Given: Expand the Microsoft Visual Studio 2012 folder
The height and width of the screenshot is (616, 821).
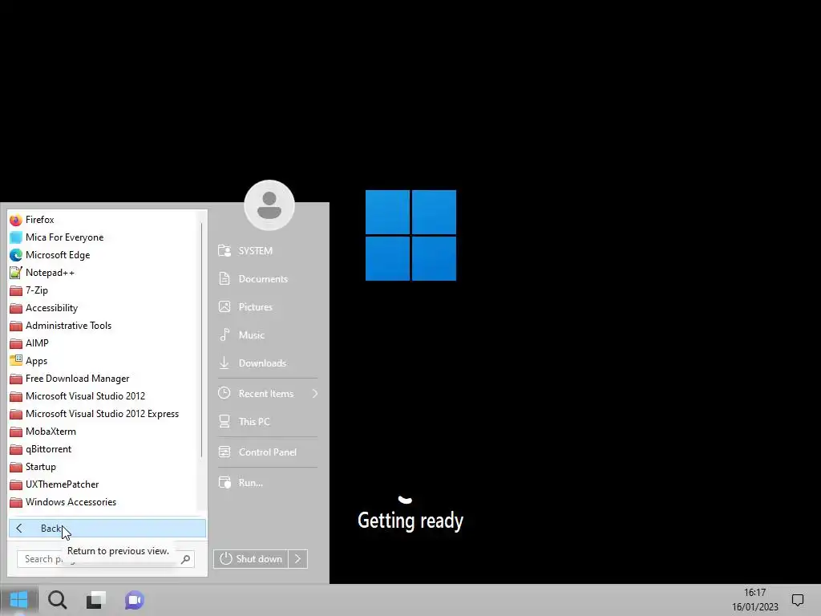Looking at the screenshot, I should point(102,396).
